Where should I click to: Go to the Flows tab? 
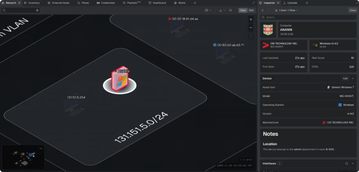83,3
